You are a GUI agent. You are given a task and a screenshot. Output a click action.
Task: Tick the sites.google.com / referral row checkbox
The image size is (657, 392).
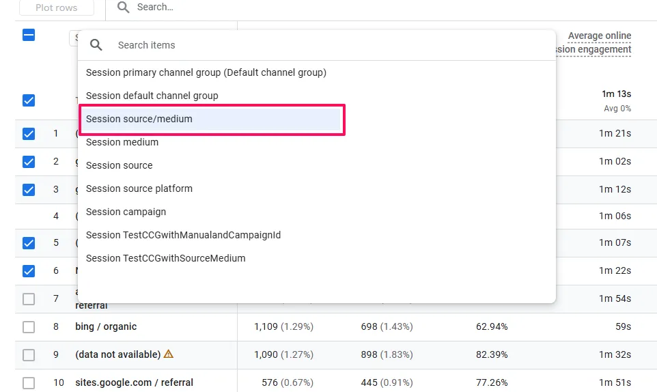click(29, 383)
